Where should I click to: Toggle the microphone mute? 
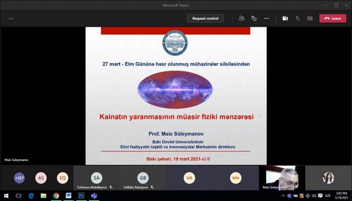click(298, 18)
